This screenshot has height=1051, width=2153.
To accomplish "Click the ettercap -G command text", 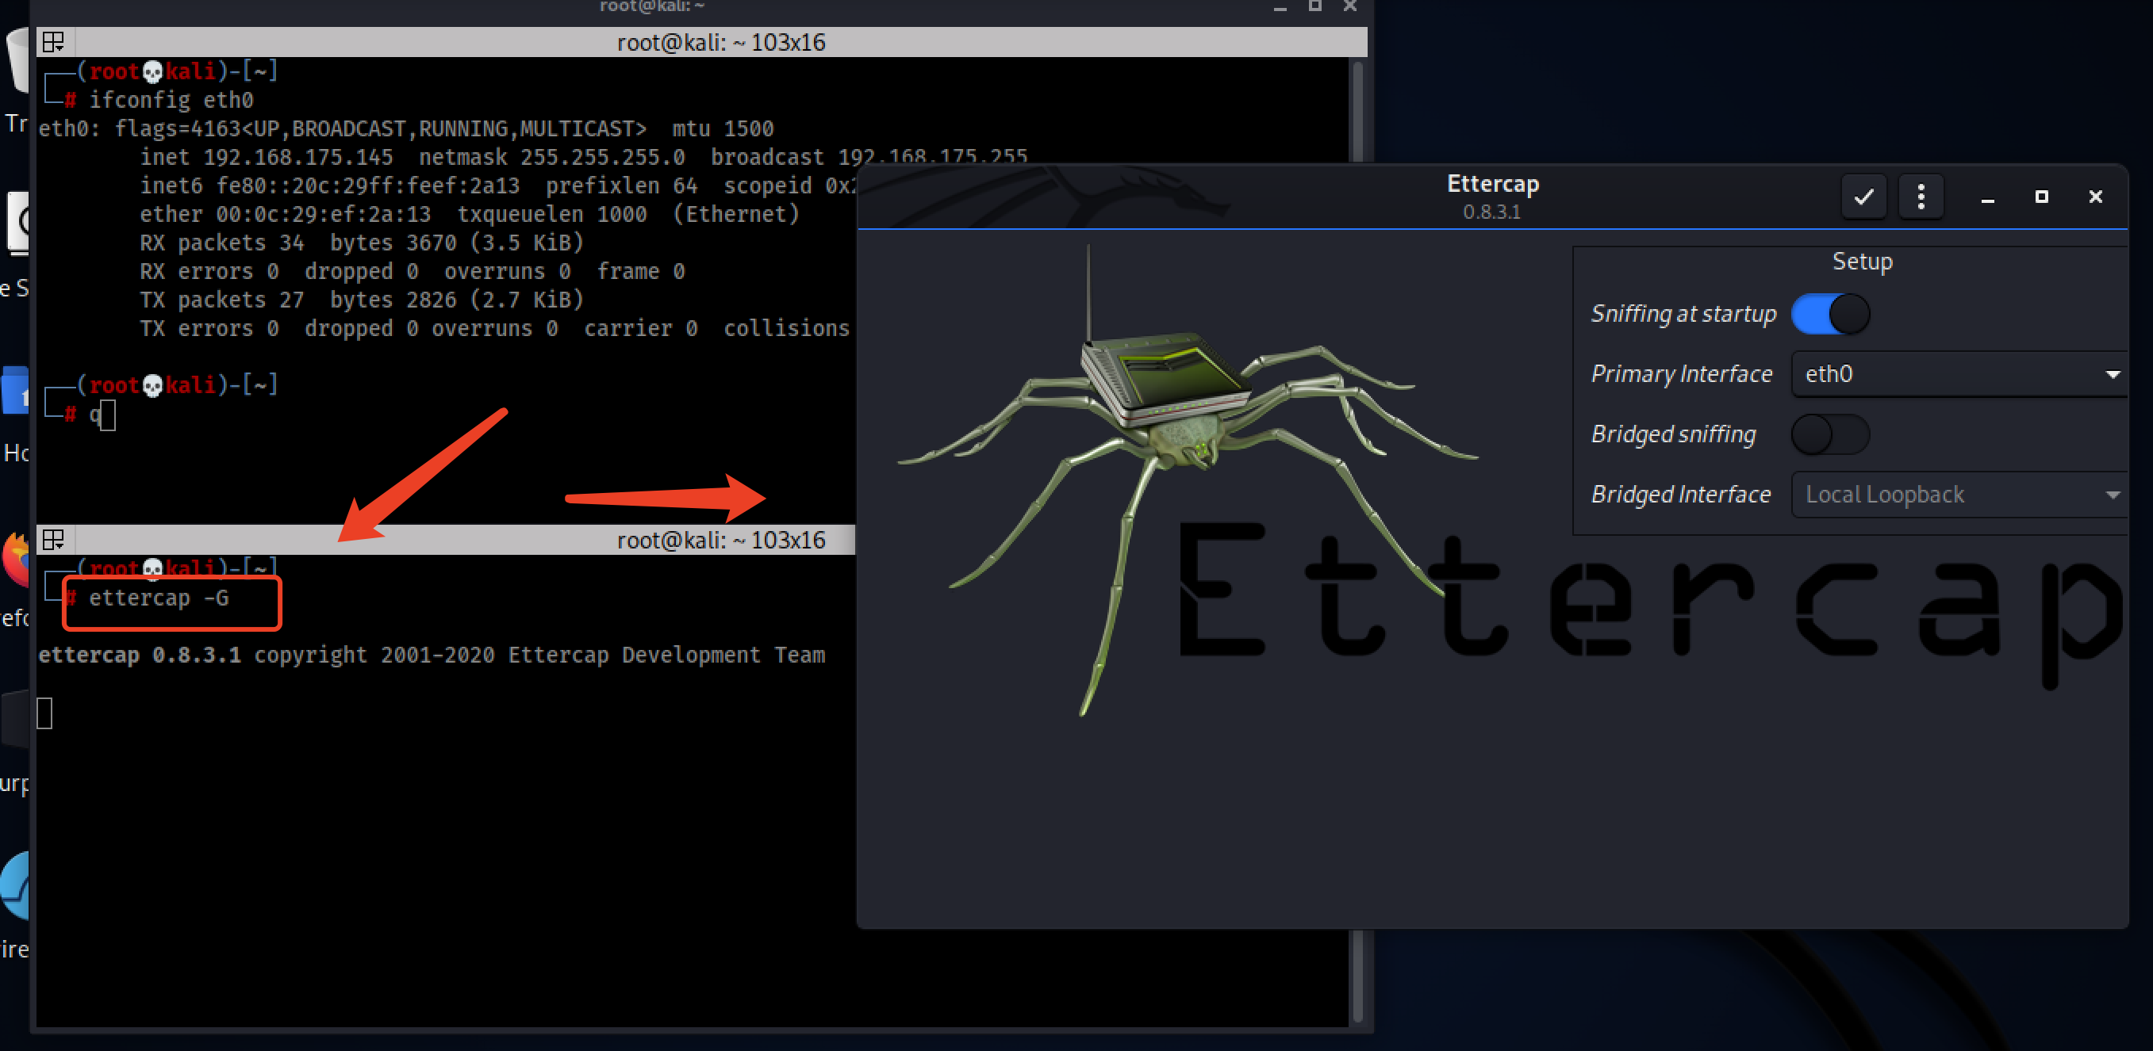I will 159,598.
